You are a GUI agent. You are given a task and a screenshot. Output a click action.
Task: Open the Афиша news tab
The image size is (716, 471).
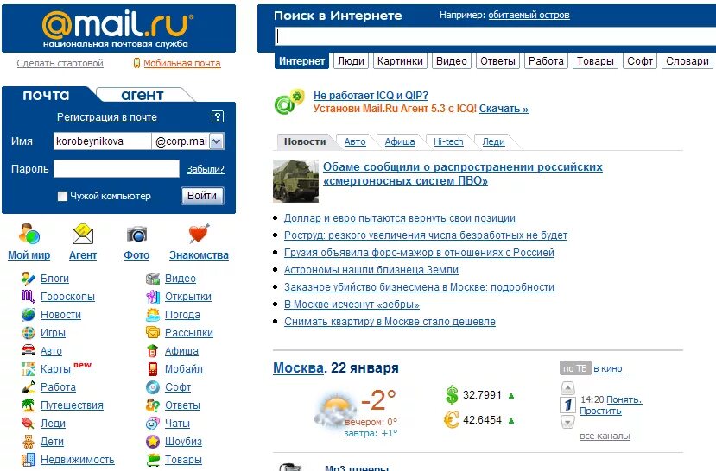tap(400, 141)
